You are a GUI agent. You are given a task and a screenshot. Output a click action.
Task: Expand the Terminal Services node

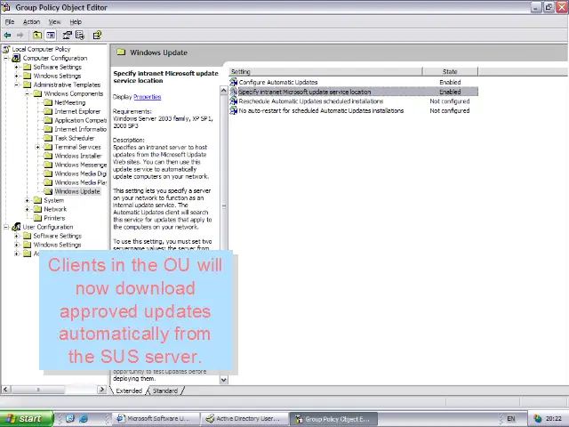click(x=37, y=147)
